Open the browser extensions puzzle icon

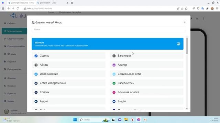pyautogui.click(x=207, y=9)
